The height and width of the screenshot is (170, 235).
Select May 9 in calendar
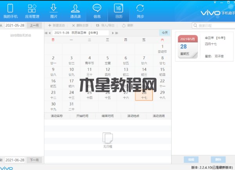[53, 72]
